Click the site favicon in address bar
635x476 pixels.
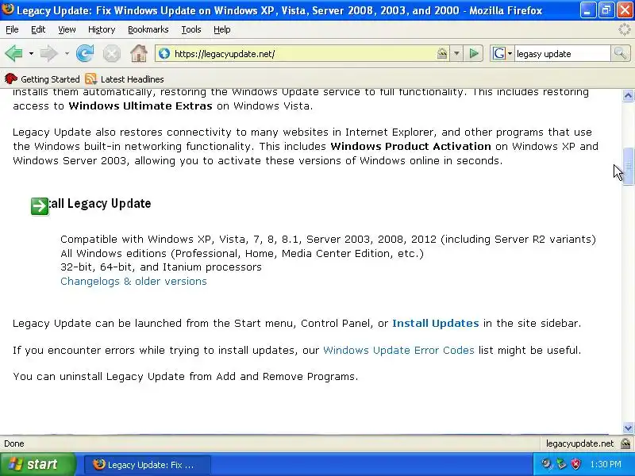click(164, 53)
